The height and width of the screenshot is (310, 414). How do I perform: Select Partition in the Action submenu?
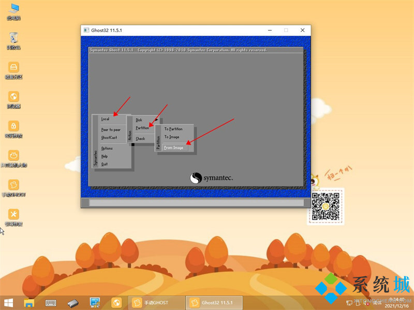coord(143,128)
